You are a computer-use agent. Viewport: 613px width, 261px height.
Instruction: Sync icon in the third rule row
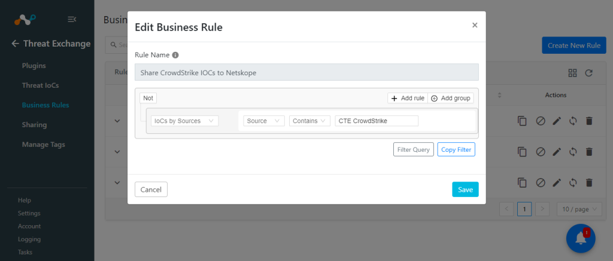click(573, 183)
